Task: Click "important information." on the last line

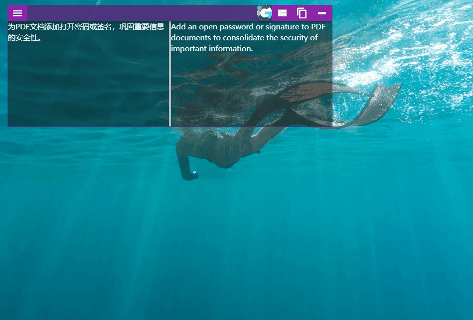Action: pos(212,49)
